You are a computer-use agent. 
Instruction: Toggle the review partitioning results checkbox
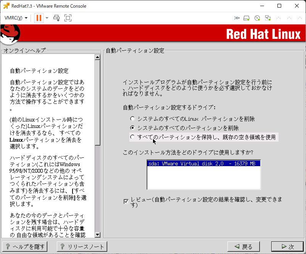[x=126, y=201]
